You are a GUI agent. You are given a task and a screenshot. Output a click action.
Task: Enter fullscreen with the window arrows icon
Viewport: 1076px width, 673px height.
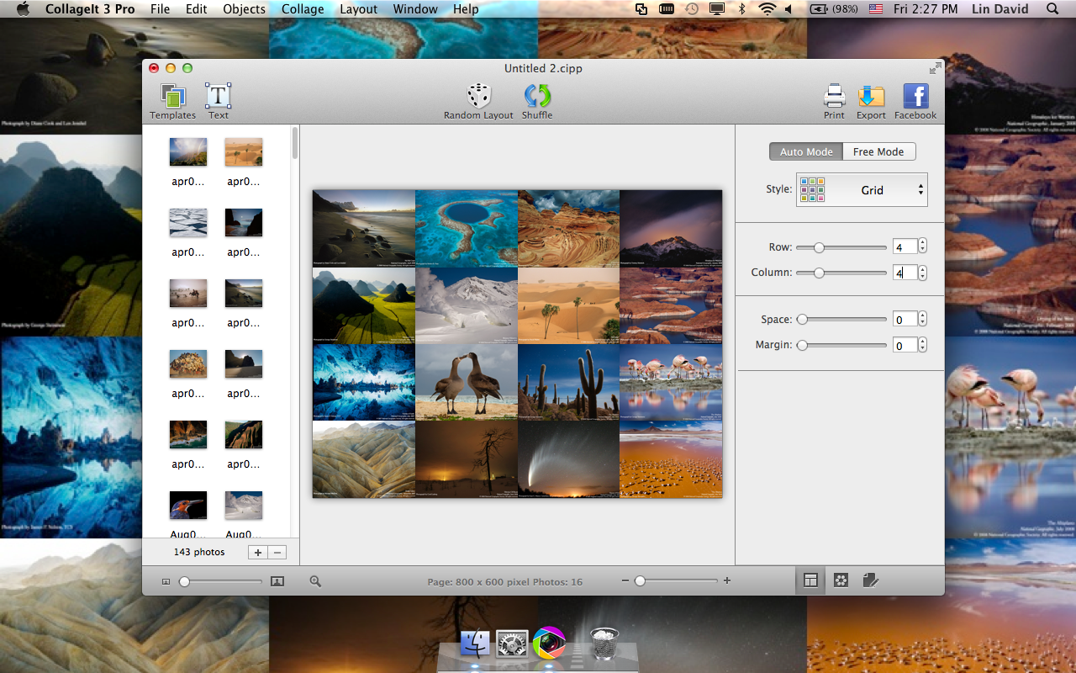935,68
